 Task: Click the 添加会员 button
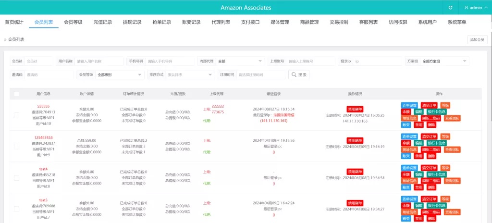(x=477, y=40)
